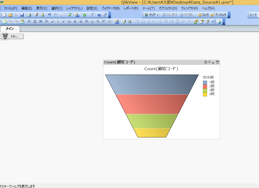Open the user preferences person icon

[196, 22]
